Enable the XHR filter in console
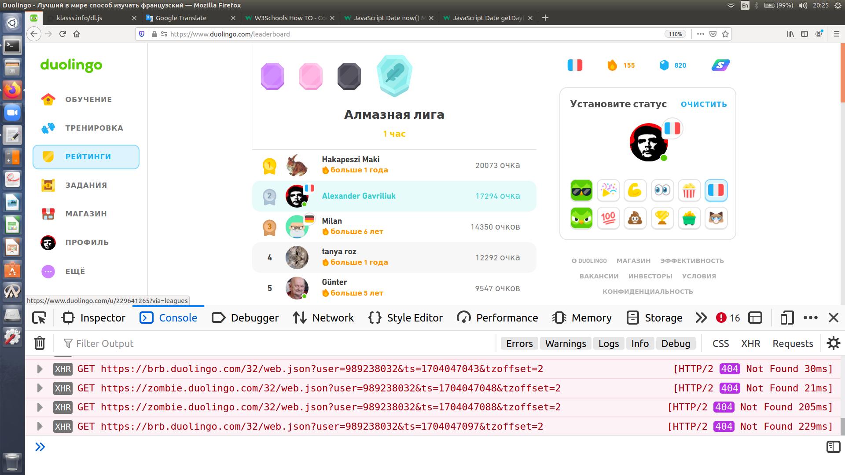Screen dimensions: 845x475 tap(750, 343)
